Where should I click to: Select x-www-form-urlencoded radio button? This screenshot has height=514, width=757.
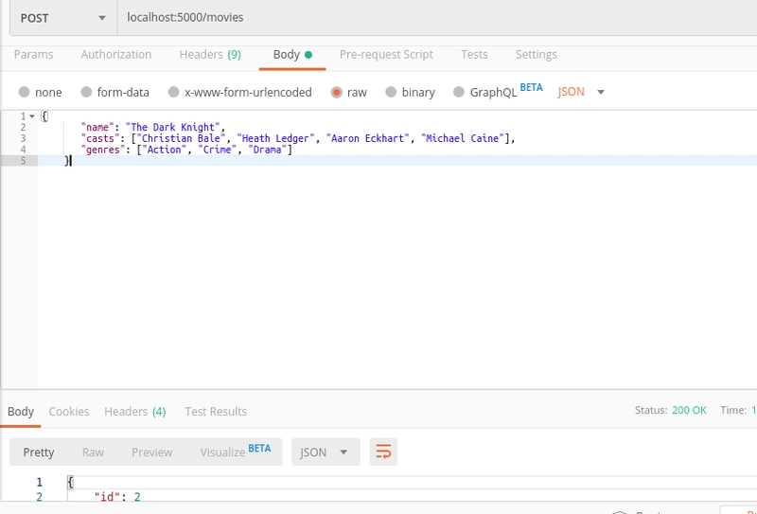coord(174,92)
